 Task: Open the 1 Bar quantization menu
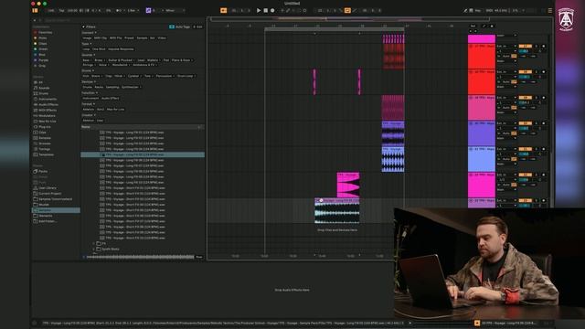[x=133, y=10]
